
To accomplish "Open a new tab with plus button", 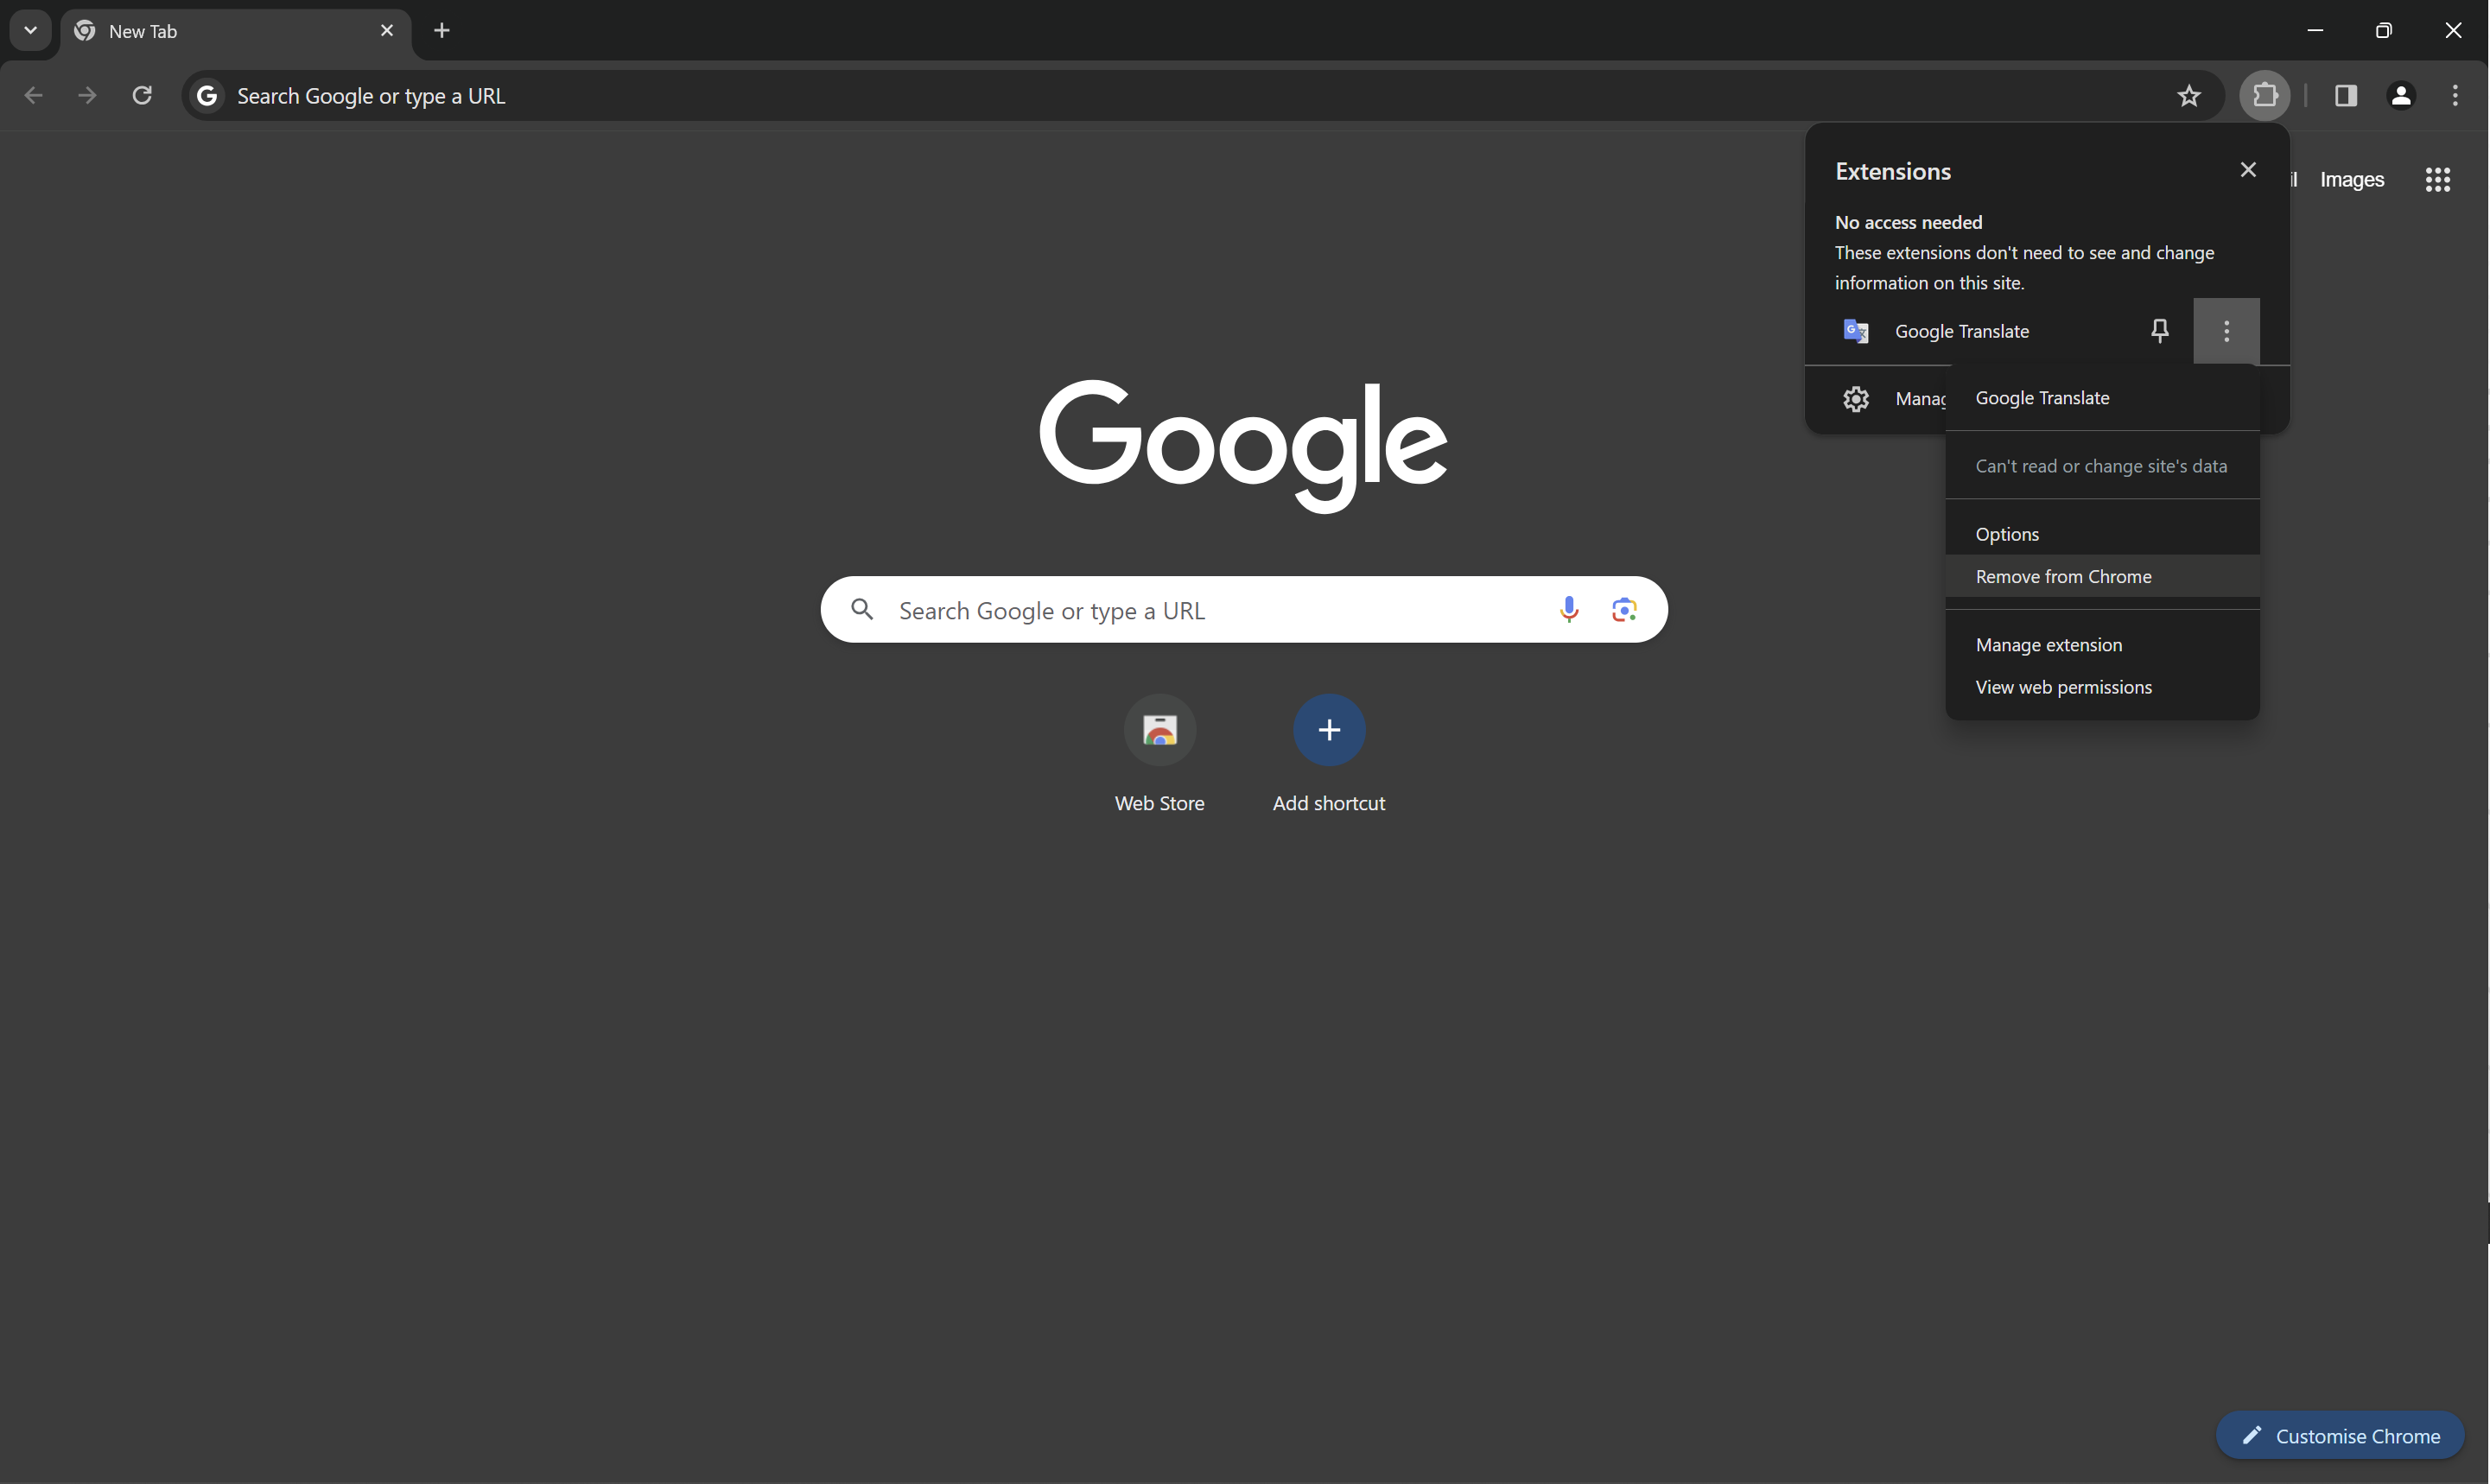I will click(x=442, y=31).
